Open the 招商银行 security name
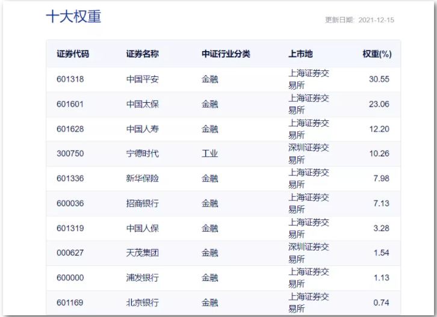The height and width of the screenshot is (317, 437). pos(142,203)
